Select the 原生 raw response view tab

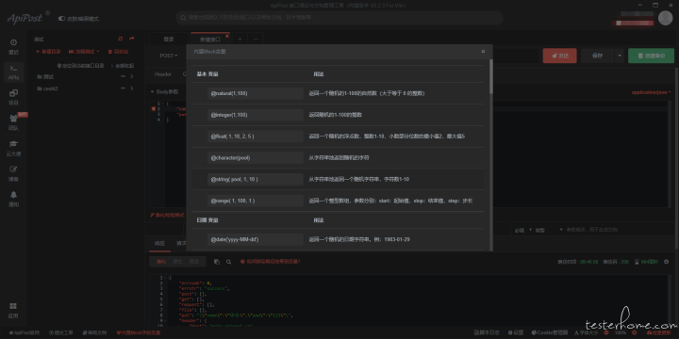[177, 262]
